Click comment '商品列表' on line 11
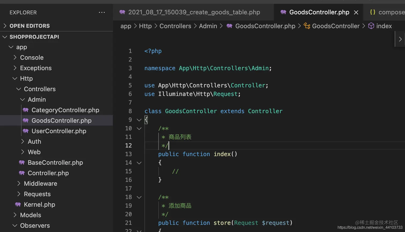The image size is (405, 232). [180, 137]
